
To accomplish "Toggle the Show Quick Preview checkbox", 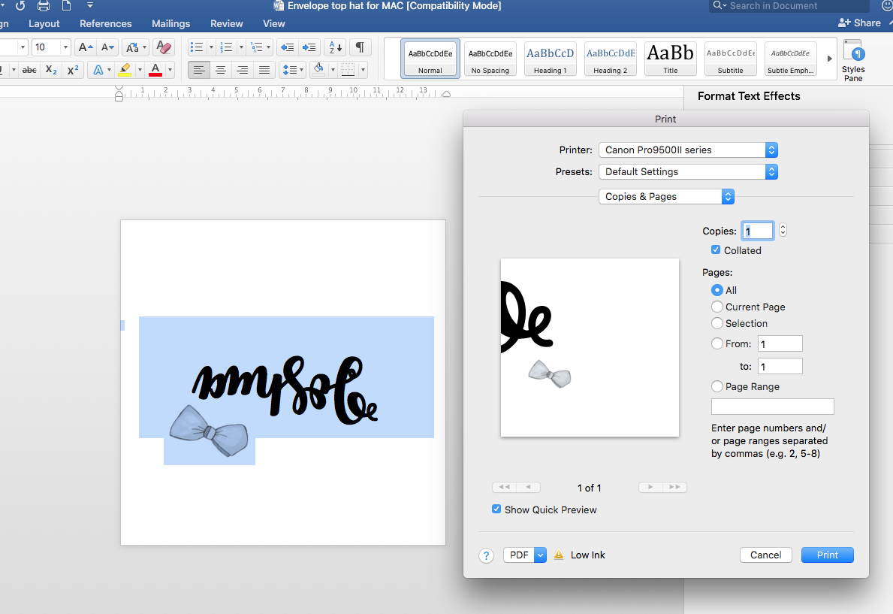I will [496, 509].
